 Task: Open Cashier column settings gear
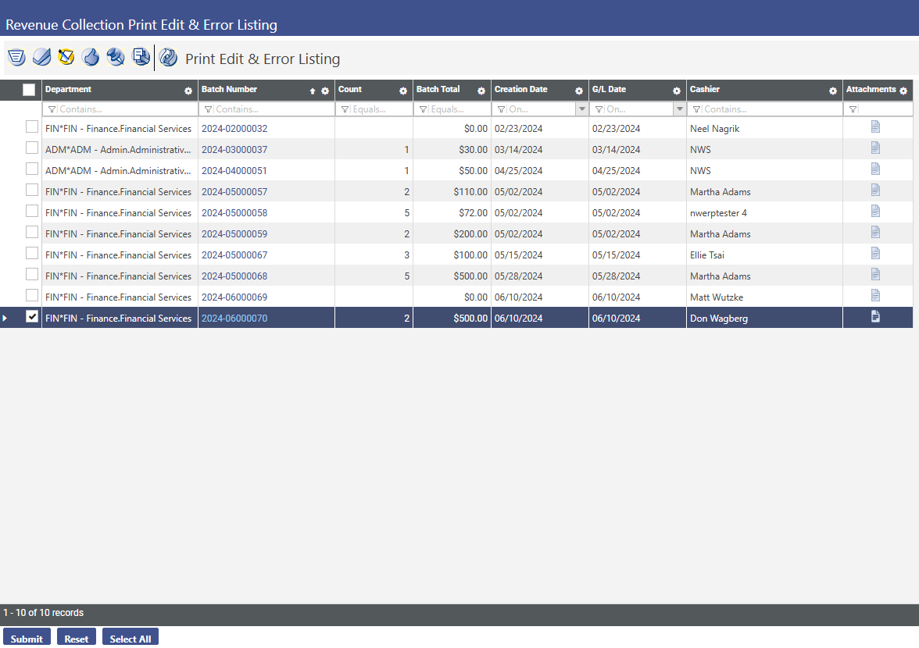pos(833,91)
